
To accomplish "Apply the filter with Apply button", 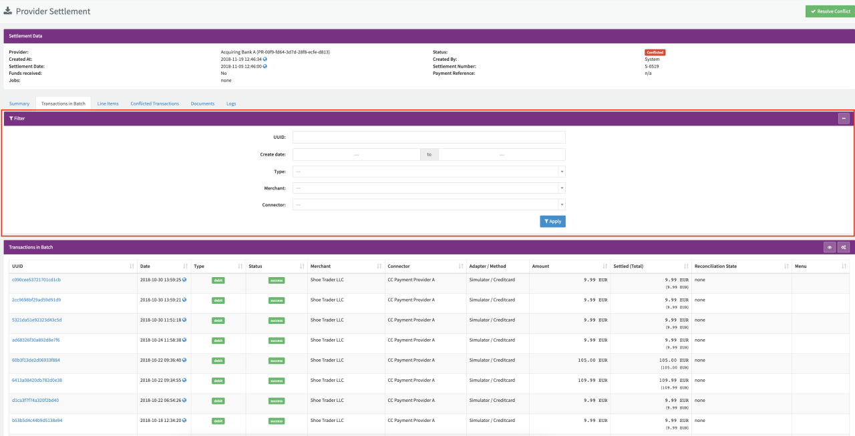I will click(x=552, y=221).
